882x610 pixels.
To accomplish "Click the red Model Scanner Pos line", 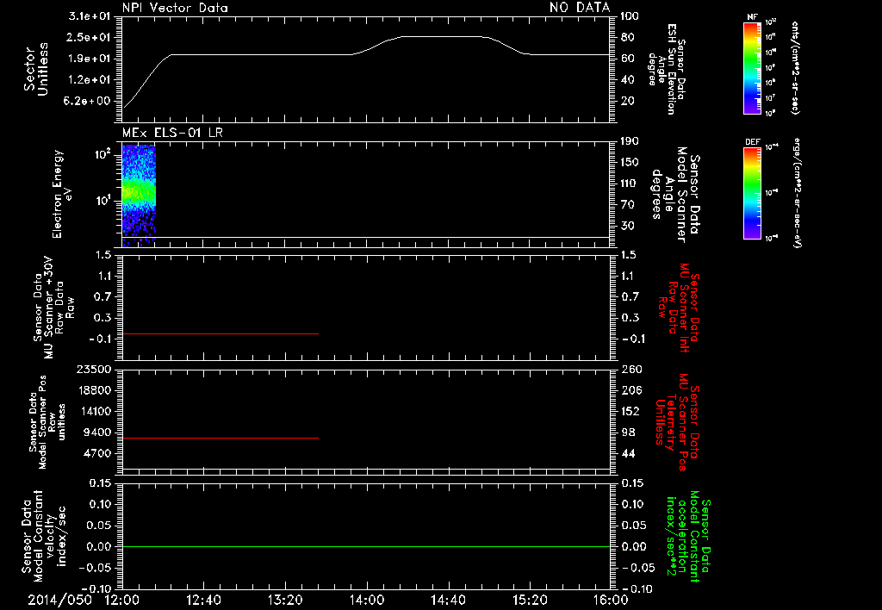I will (220, 438).
